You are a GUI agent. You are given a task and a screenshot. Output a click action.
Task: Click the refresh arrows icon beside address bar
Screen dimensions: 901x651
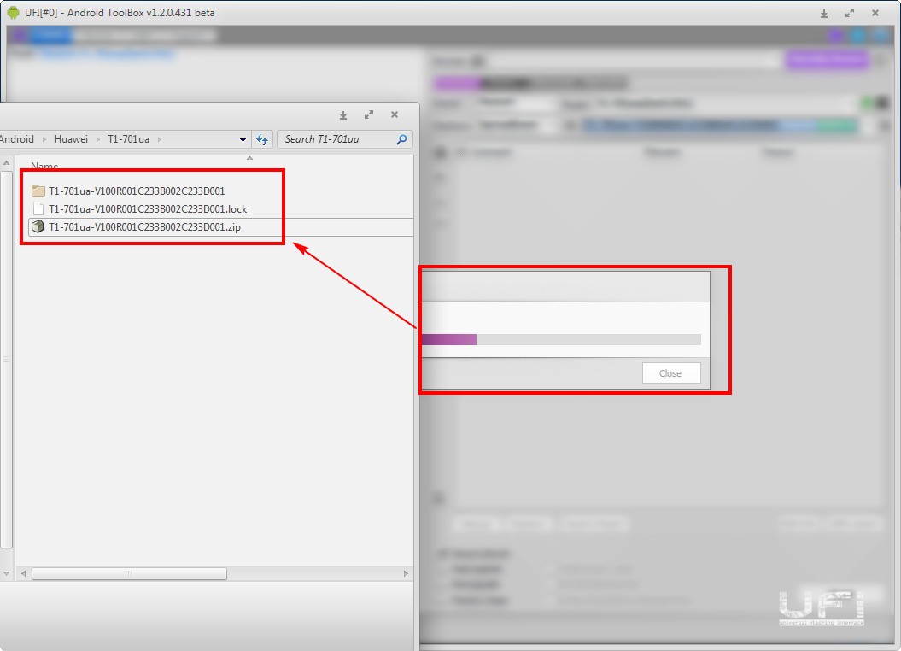point(262,139)
